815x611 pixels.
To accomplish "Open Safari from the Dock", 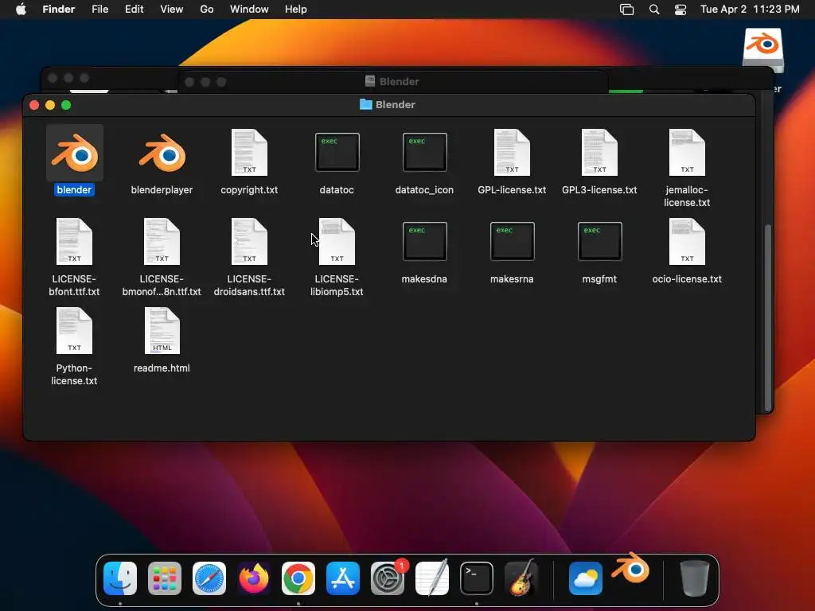I will coord(209,578).
